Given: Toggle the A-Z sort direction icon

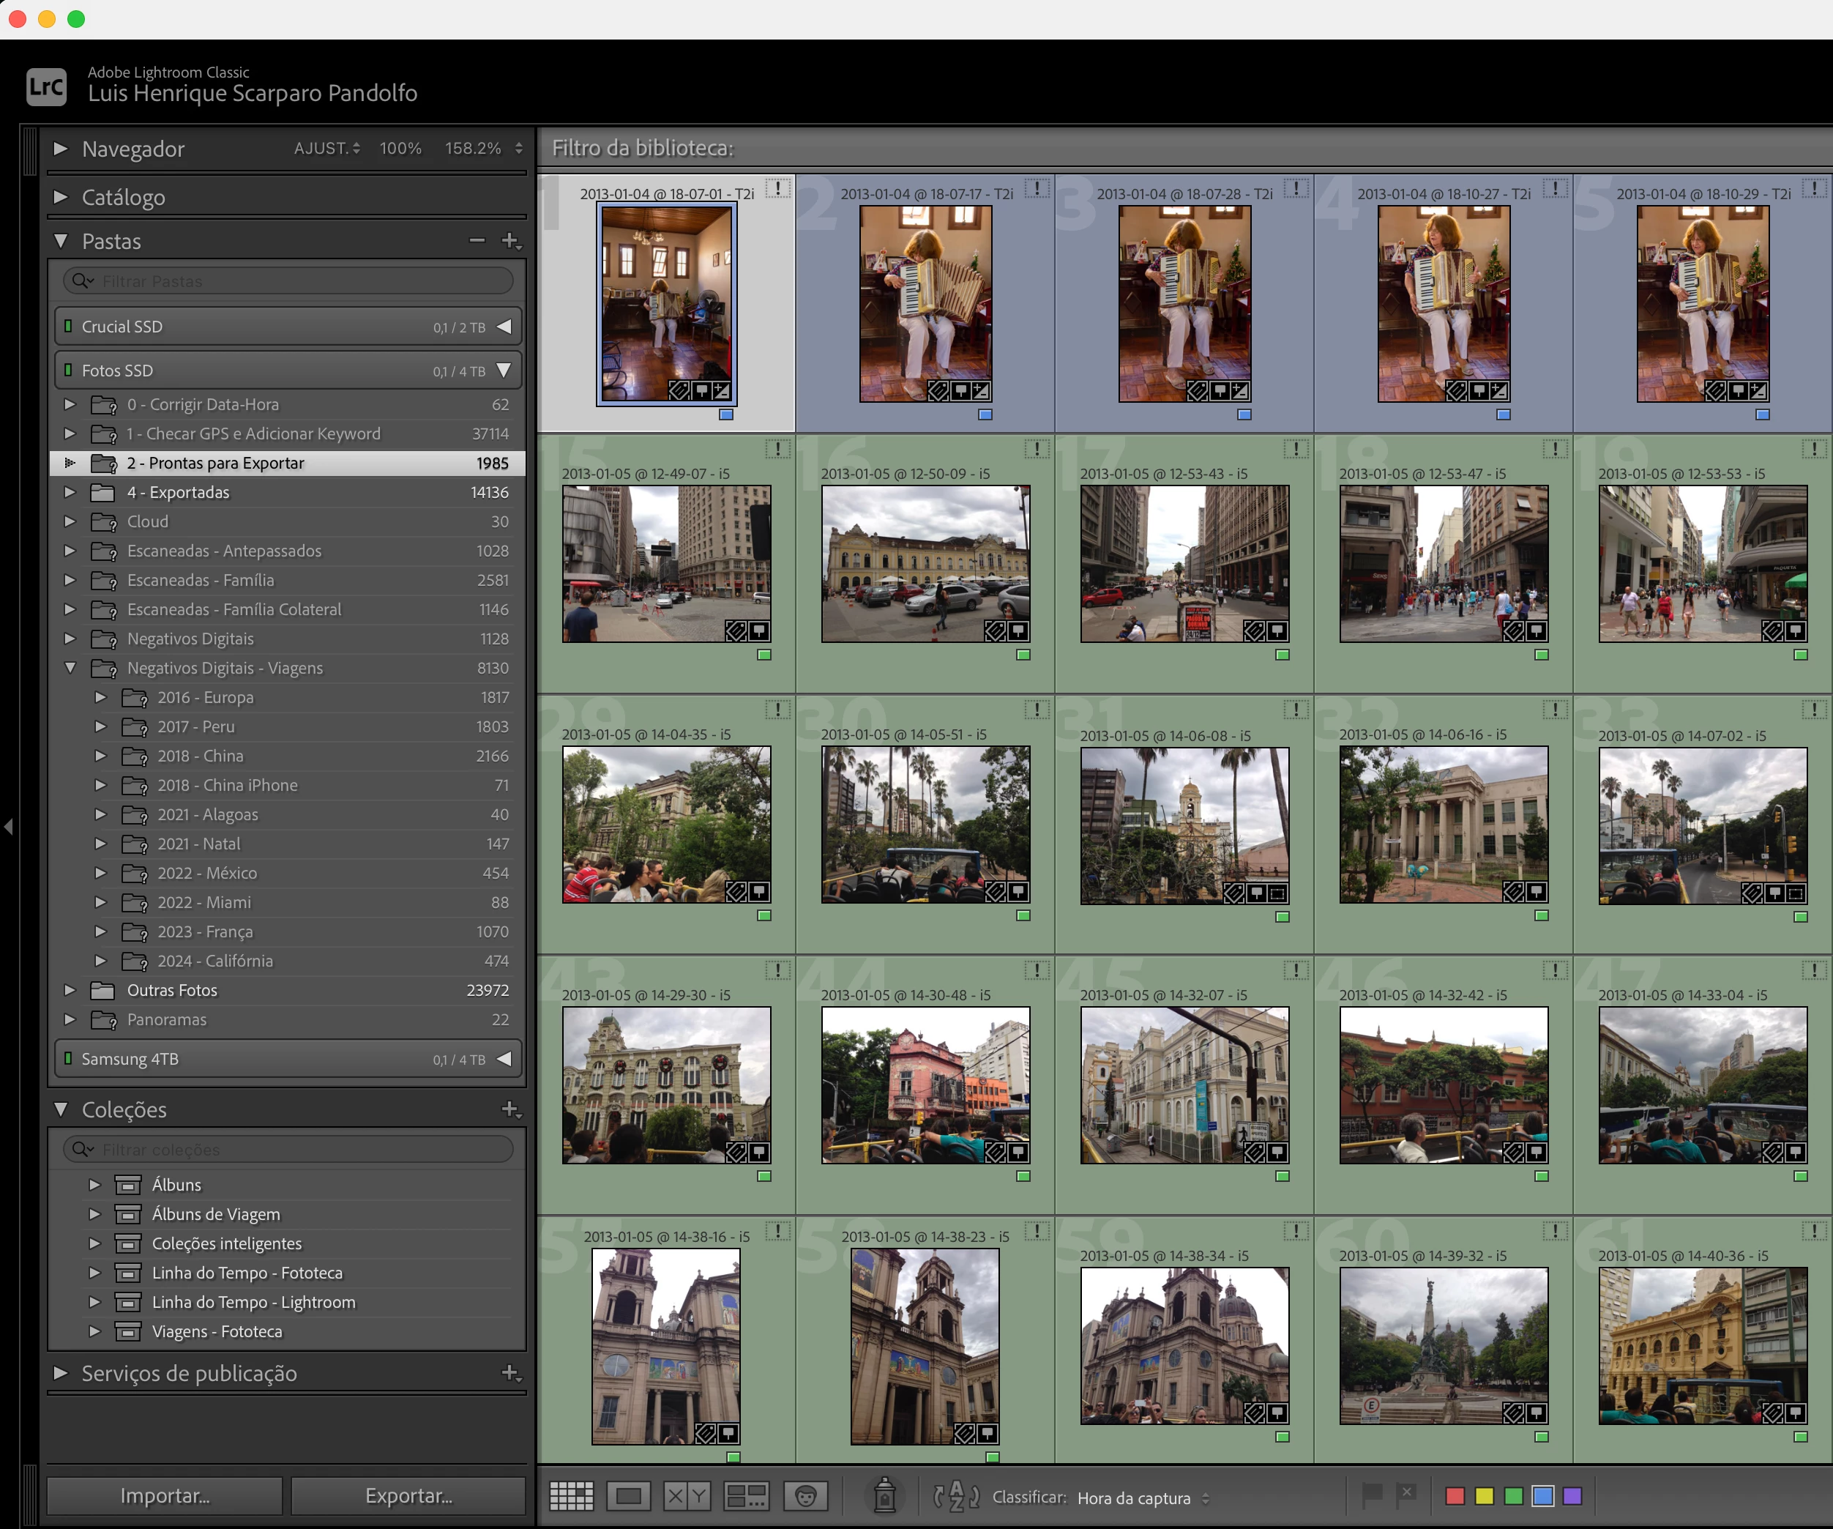Looking at the screenshot, I should (956, 1496).
